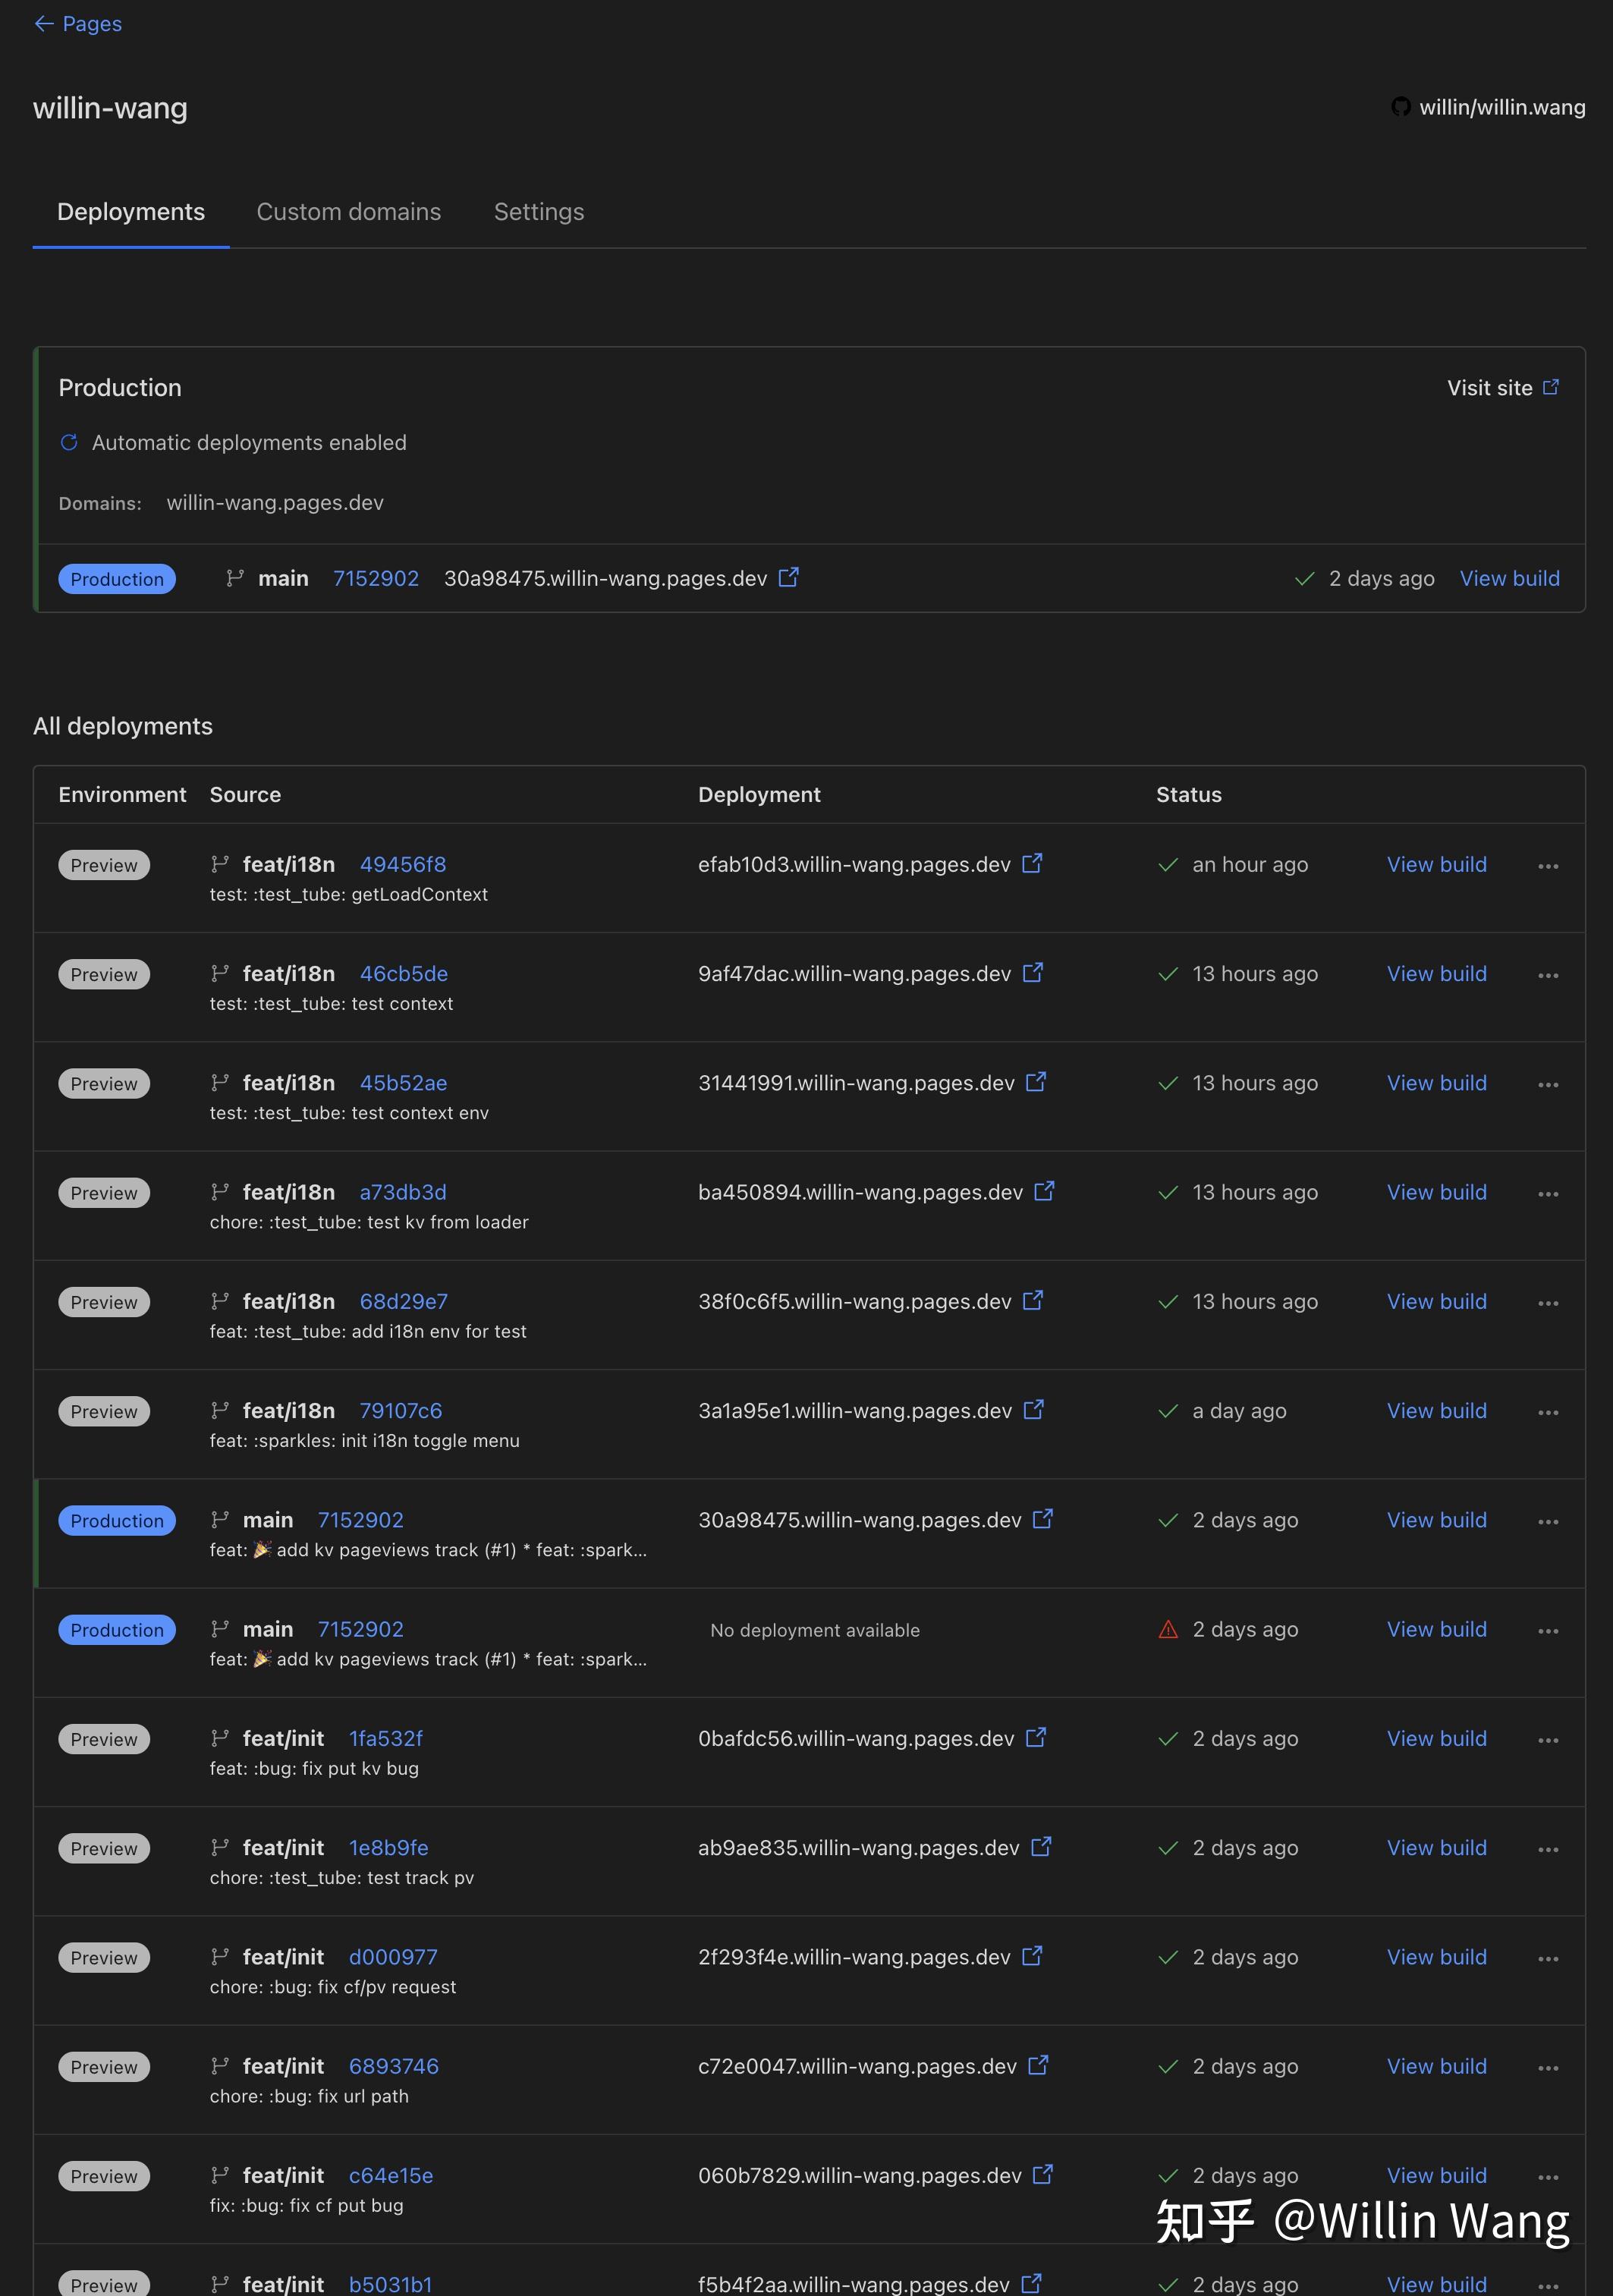View build for efab10d3 preview deployment
The height and width of the screenshot is (2296, 1613).
1437,864
